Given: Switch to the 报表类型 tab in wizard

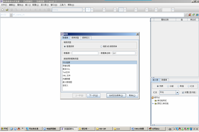Looking at the screenshot, I should pos(75,38).
